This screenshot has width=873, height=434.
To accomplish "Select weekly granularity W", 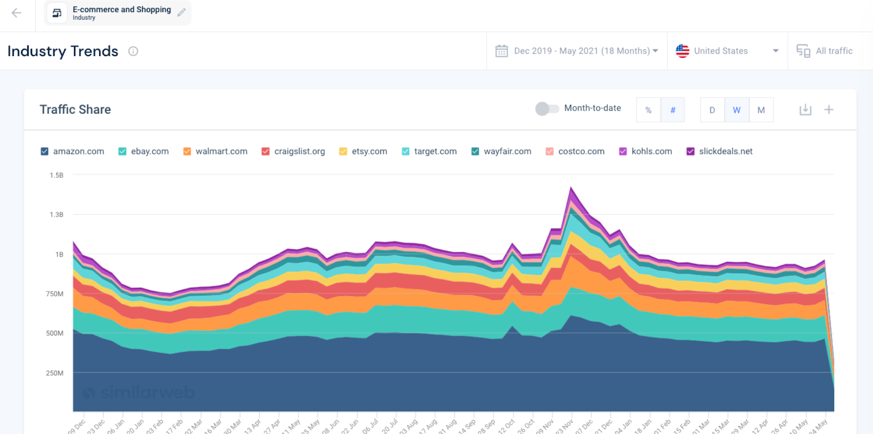I will click(x=737, y=110).
